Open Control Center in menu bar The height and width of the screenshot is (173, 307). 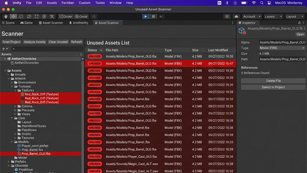(x=269, y=3)
